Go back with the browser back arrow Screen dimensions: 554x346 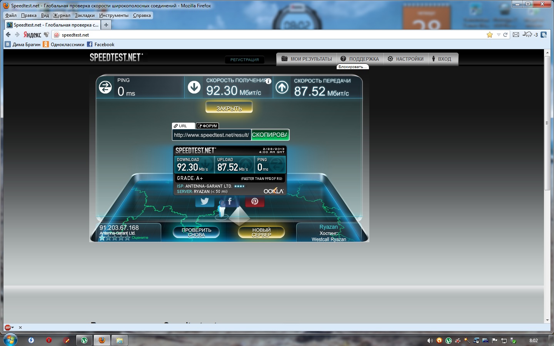[8, 35]
